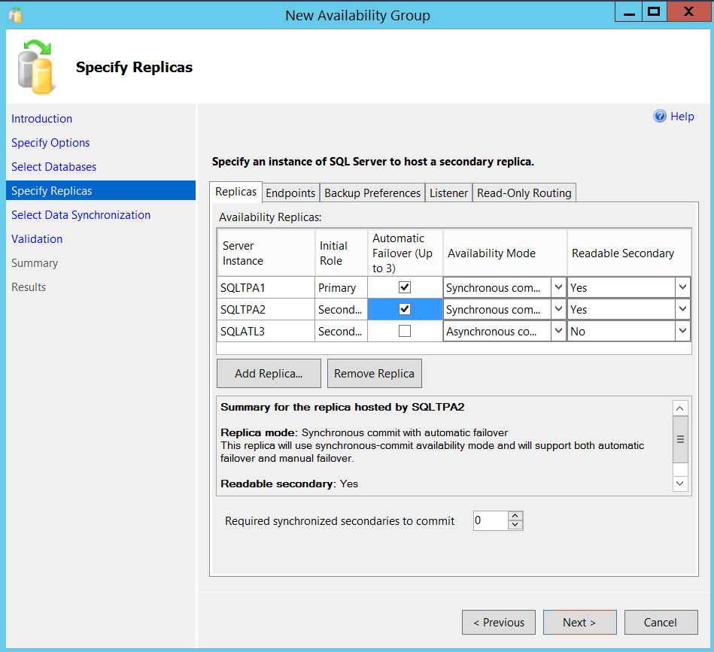Click the application icon in title bar
The image size is (714, 652).
[x=15, y=11]
